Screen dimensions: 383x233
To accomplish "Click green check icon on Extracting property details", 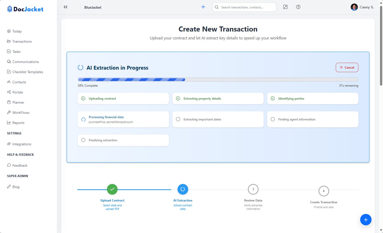I will click(178, 98).
